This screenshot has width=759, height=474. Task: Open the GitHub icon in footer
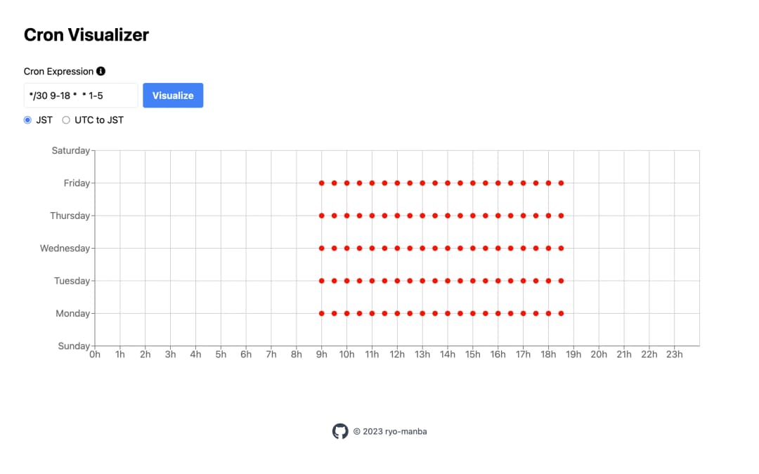[340, 431]
